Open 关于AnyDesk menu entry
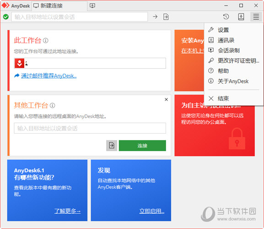This screenshot has width=264, height=229. 234,81
